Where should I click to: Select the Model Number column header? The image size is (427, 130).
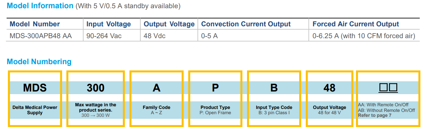coord(35,24)
